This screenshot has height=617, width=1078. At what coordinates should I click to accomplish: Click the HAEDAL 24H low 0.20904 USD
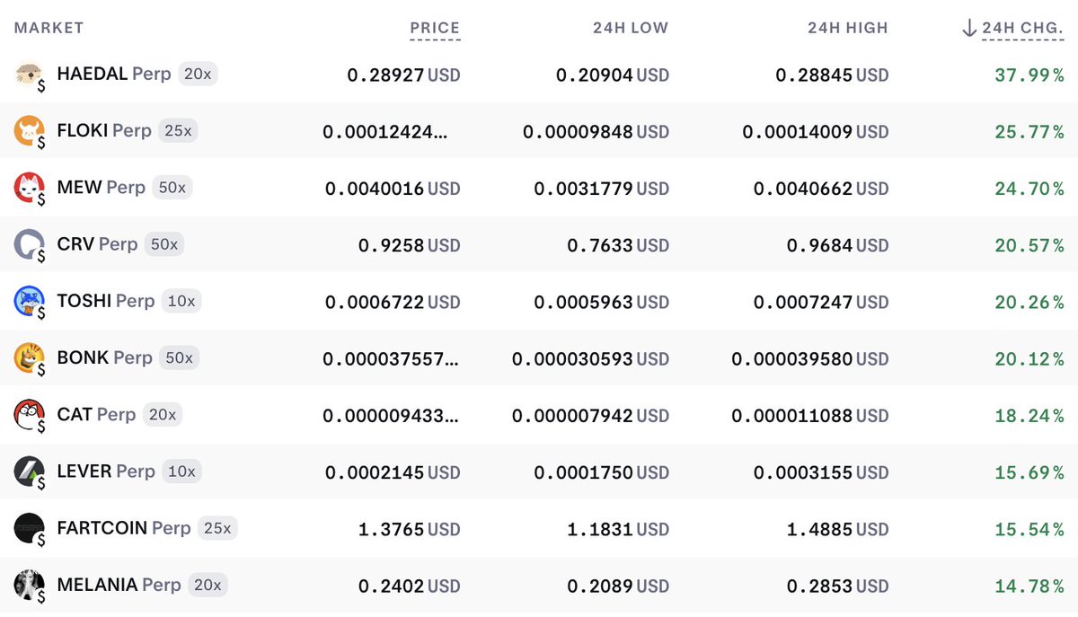point(613,75)
